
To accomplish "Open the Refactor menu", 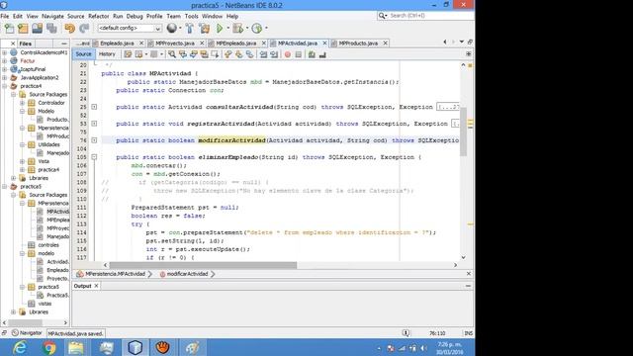I will click(99, 16).
